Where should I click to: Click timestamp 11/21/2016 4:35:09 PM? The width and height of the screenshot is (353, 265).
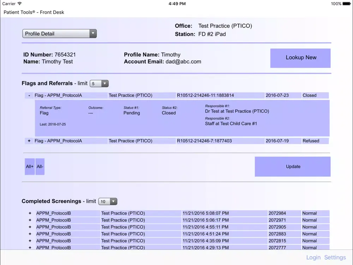tap(205, 241)
